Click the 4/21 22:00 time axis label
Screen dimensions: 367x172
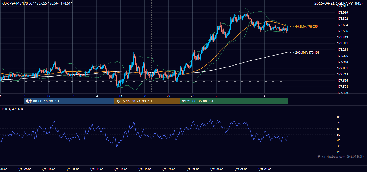(192, 169)
